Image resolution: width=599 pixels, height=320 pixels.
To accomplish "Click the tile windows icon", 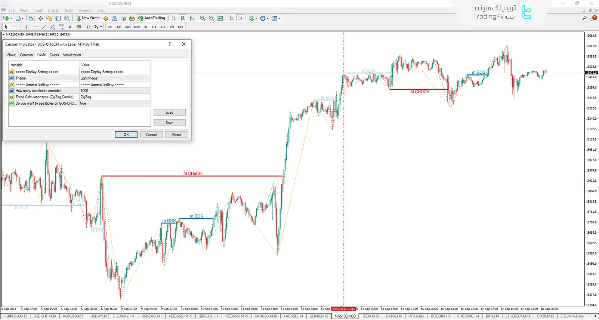I will [x=220, y=18].
